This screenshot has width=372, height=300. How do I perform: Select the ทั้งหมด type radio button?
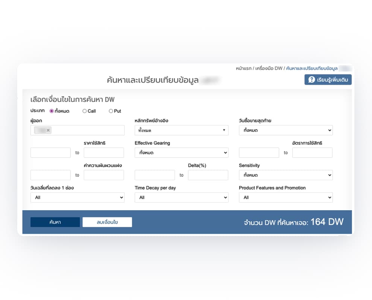pyautogui.click(x=52, y=111)
